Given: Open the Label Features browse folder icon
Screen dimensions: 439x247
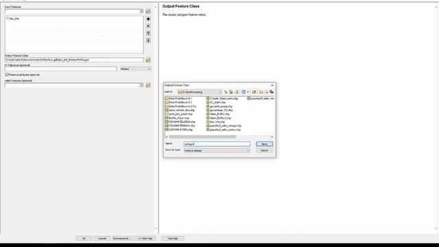Looking at the screenshot, I should point(148,85).
